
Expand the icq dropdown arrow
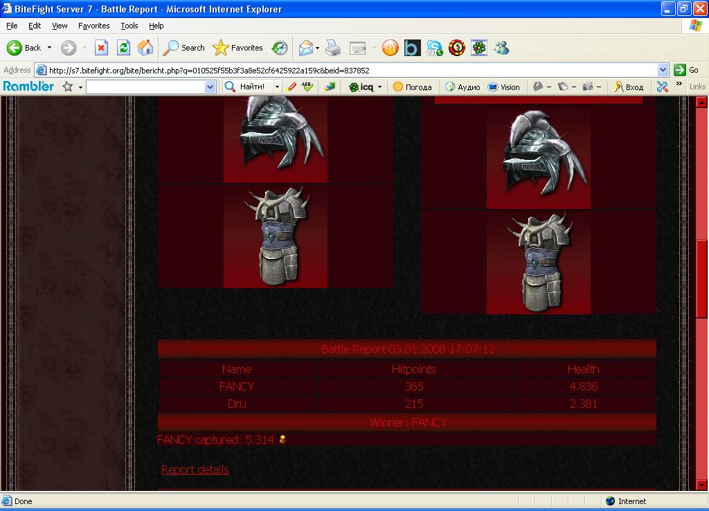[380, 87]
